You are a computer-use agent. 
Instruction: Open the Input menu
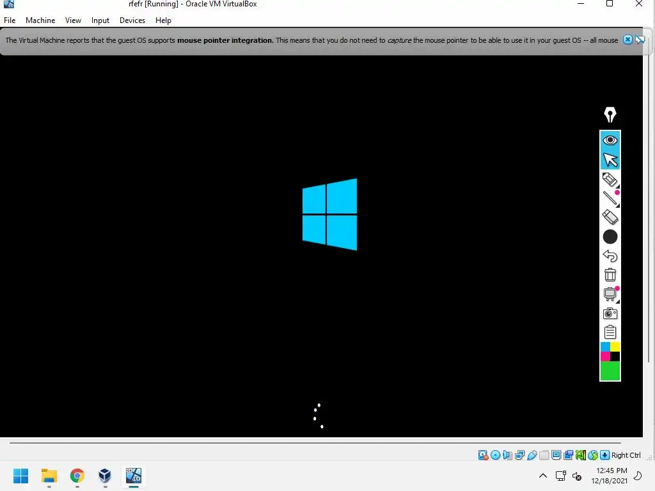point(100,20)
